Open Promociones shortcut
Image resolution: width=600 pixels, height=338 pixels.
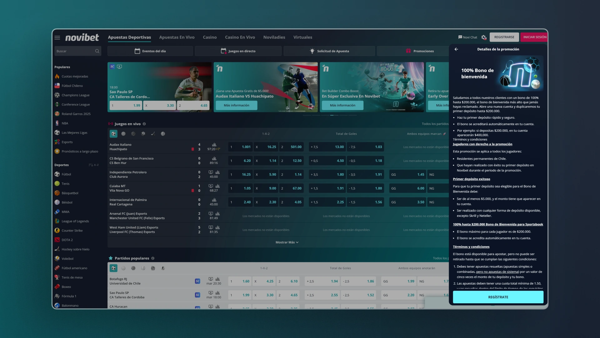(413, 51)
